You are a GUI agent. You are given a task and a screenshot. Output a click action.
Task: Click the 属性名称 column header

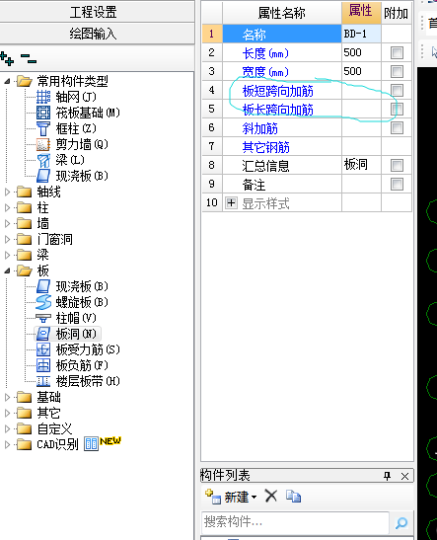click(282, 13)
